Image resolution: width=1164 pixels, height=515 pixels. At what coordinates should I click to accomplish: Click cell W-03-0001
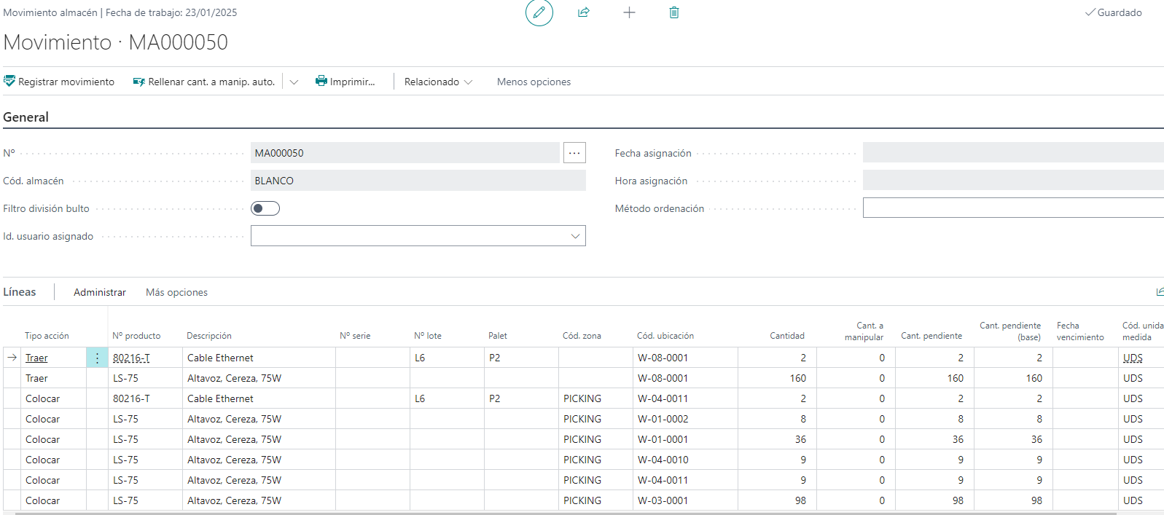[685, 500]
